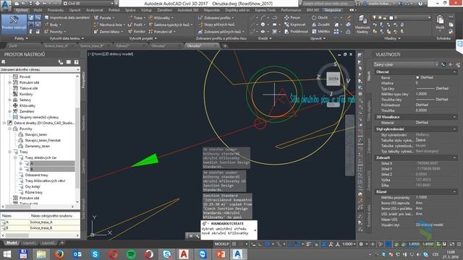Open the Civil 3D workspace dropdown
Viewport: 463px width, 260px height.
(x=88, y=3)
